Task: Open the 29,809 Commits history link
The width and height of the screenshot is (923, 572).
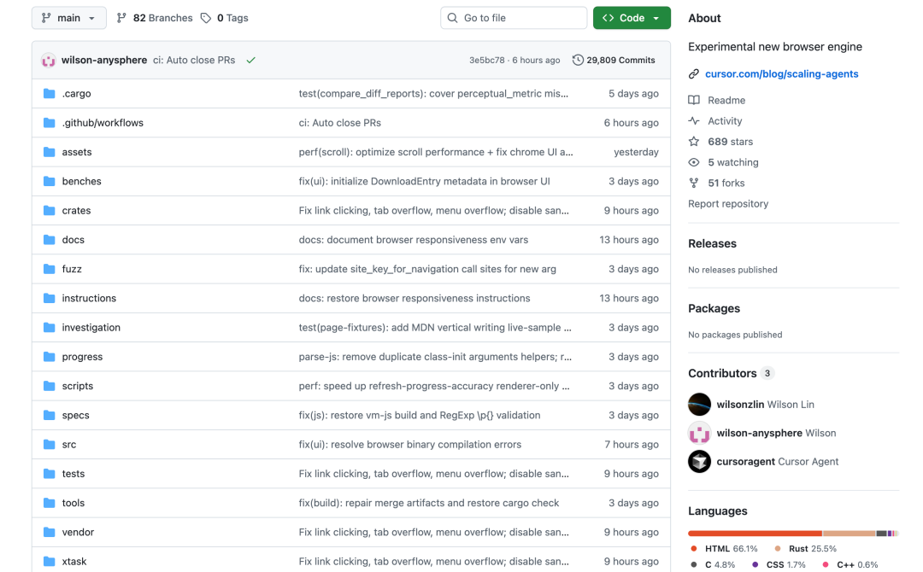Action: click(x=614, y=61)
